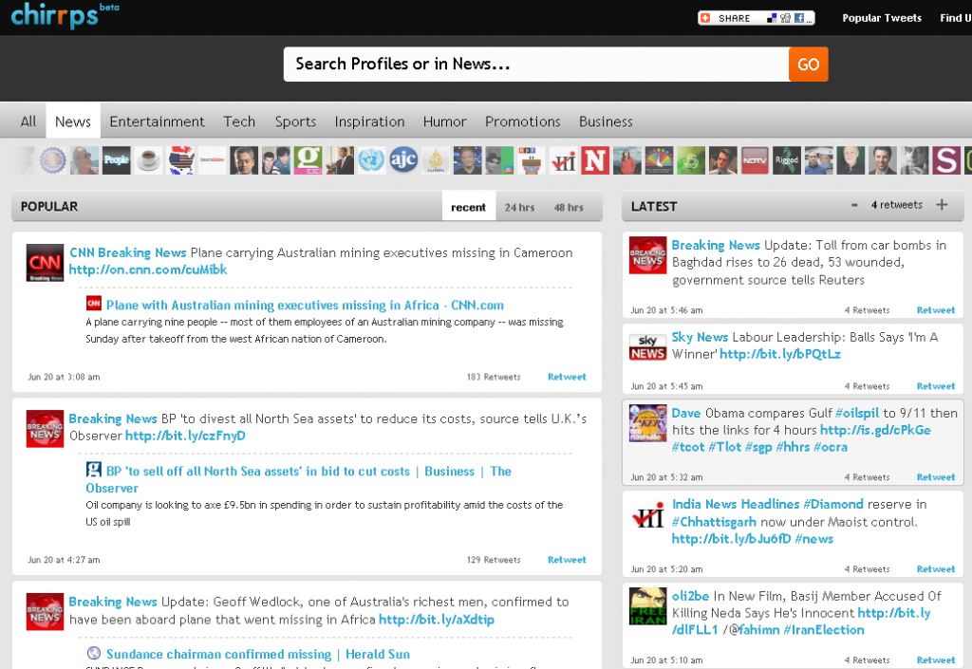Open the Tech category tab

(239, 121)
